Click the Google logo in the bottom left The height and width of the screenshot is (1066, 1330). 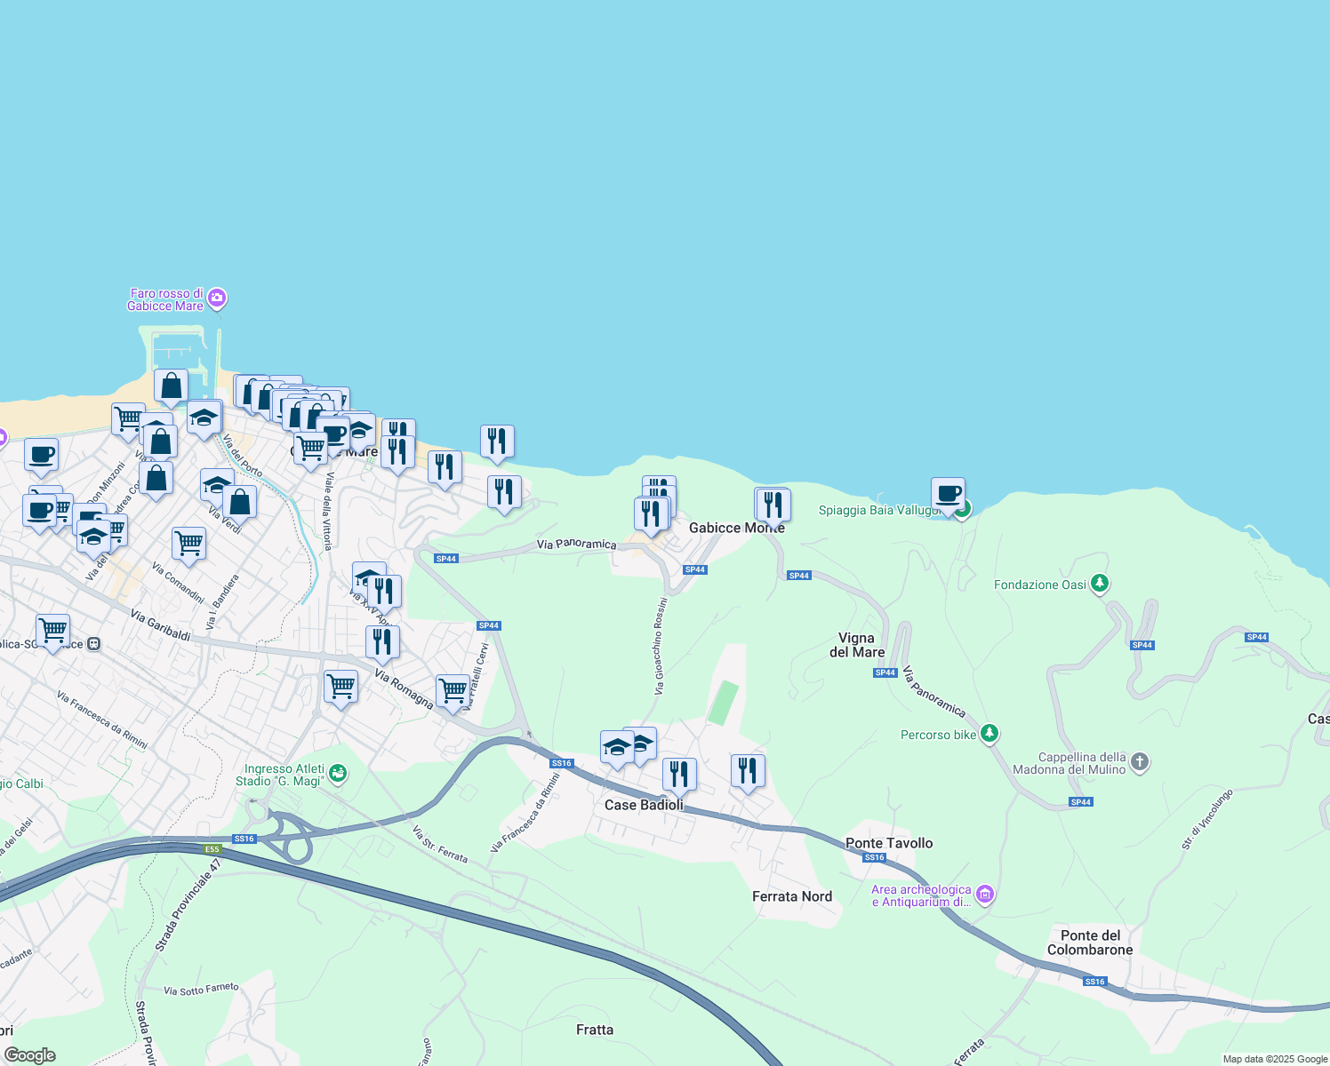click(x=30, y=1054)
